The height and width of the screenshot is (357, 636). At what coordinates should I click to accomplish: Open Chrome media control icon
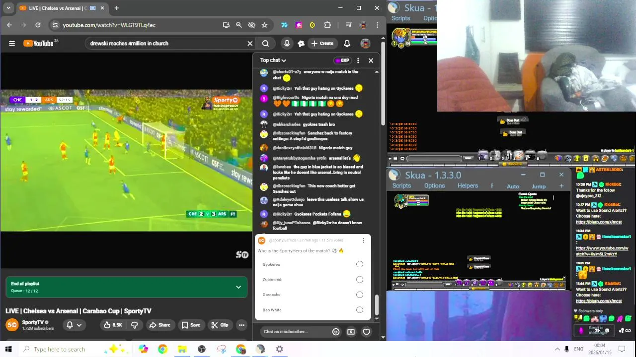click(x=348, y=25)
